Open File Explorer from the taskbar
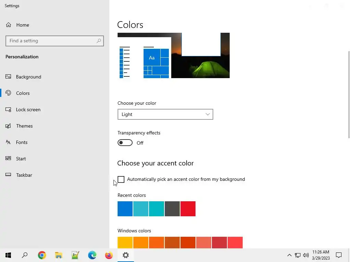350x262 pixels. tap(59, 255)
